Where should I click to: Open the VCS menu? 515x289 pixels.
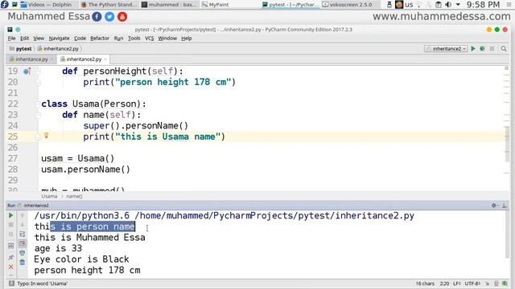(x=149, y=39)
